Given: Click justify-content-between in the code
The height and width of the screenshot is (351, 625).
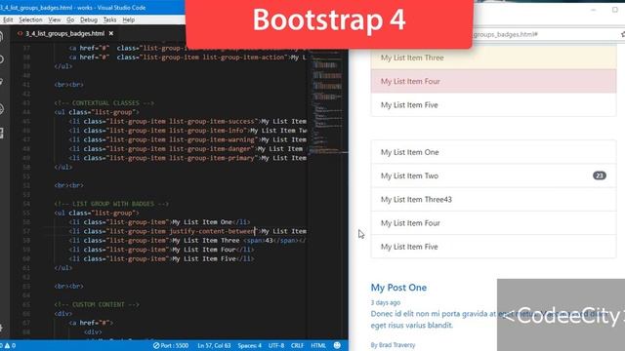Looking at the screenshot, I should tap(213, 231).
